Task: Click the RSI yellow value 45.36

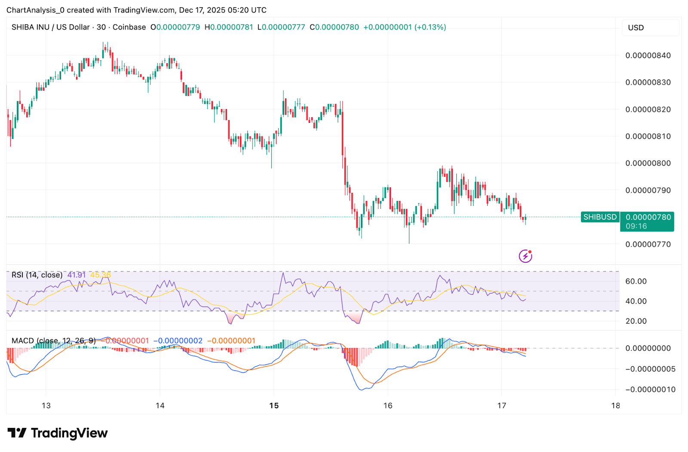Action: click(x=100, y=275)
